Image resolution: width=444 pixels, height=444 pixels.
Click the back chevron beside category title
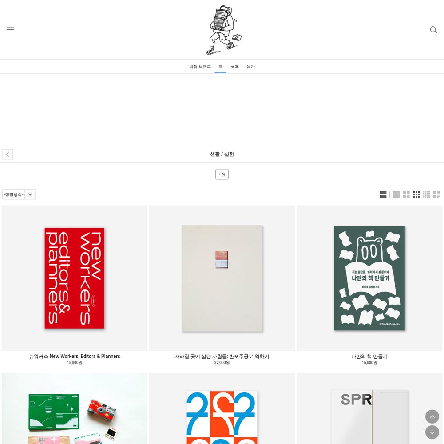pyautogui.click(x=8, y=155)
